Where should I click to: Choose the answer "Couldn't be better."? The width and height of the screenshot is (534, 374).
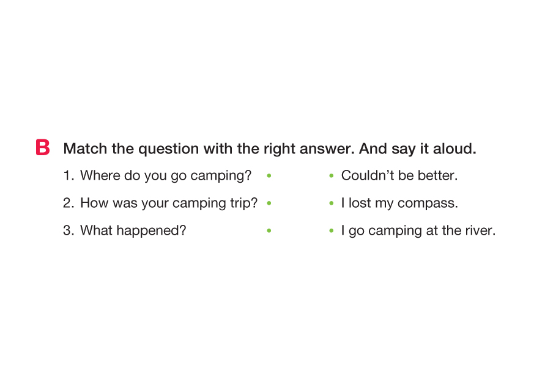pyautogui.click(x=399, y=176)
